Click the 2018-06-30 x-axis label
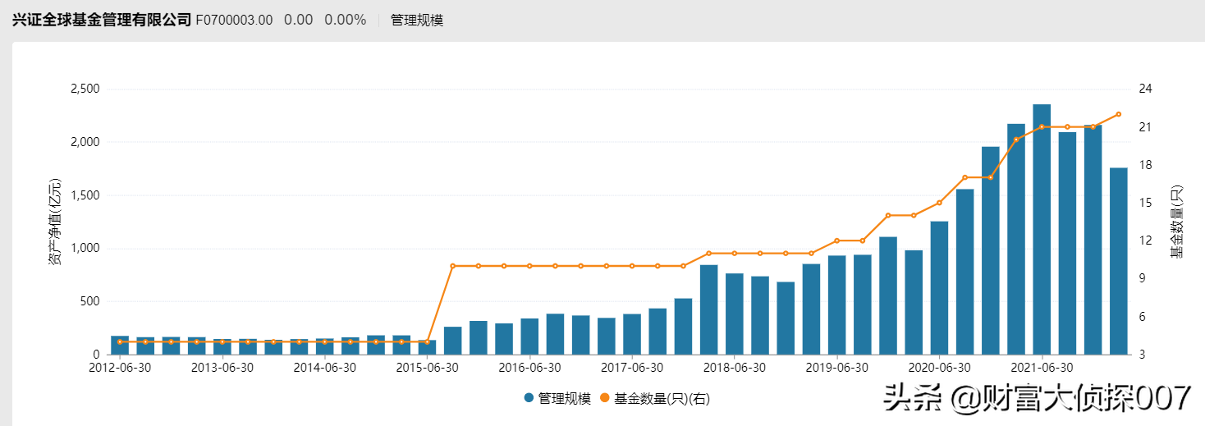 point(735,367)
